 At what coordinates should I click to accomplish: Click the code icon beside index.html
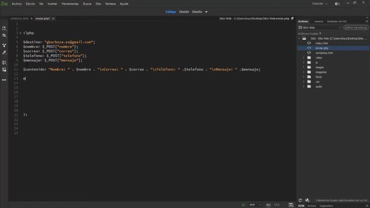pos(309,43)
